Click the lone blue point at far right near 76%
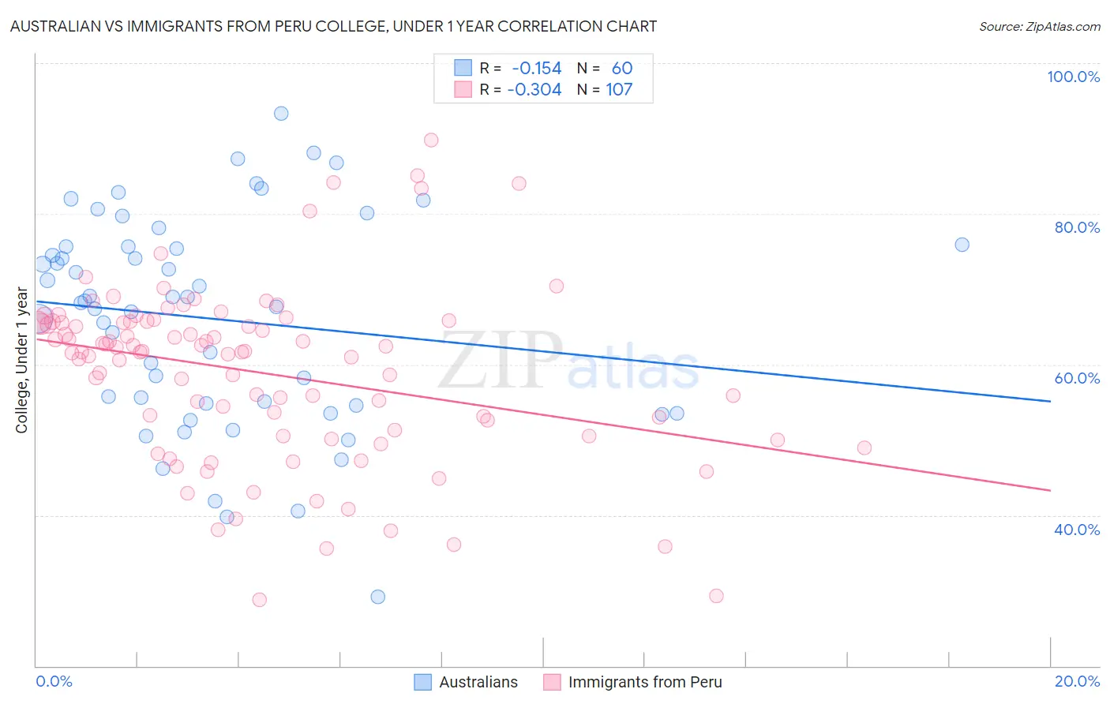 click(x=962, y=245)
